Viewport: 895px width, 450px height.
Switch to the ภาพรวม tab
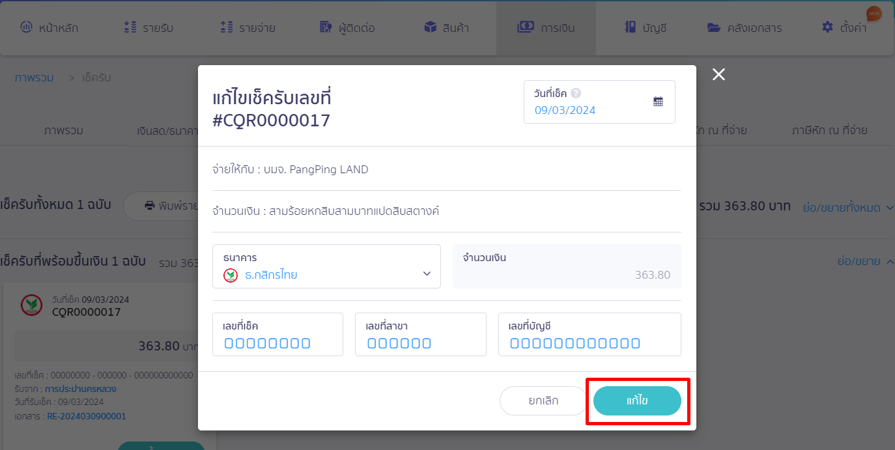pos(64,130)
